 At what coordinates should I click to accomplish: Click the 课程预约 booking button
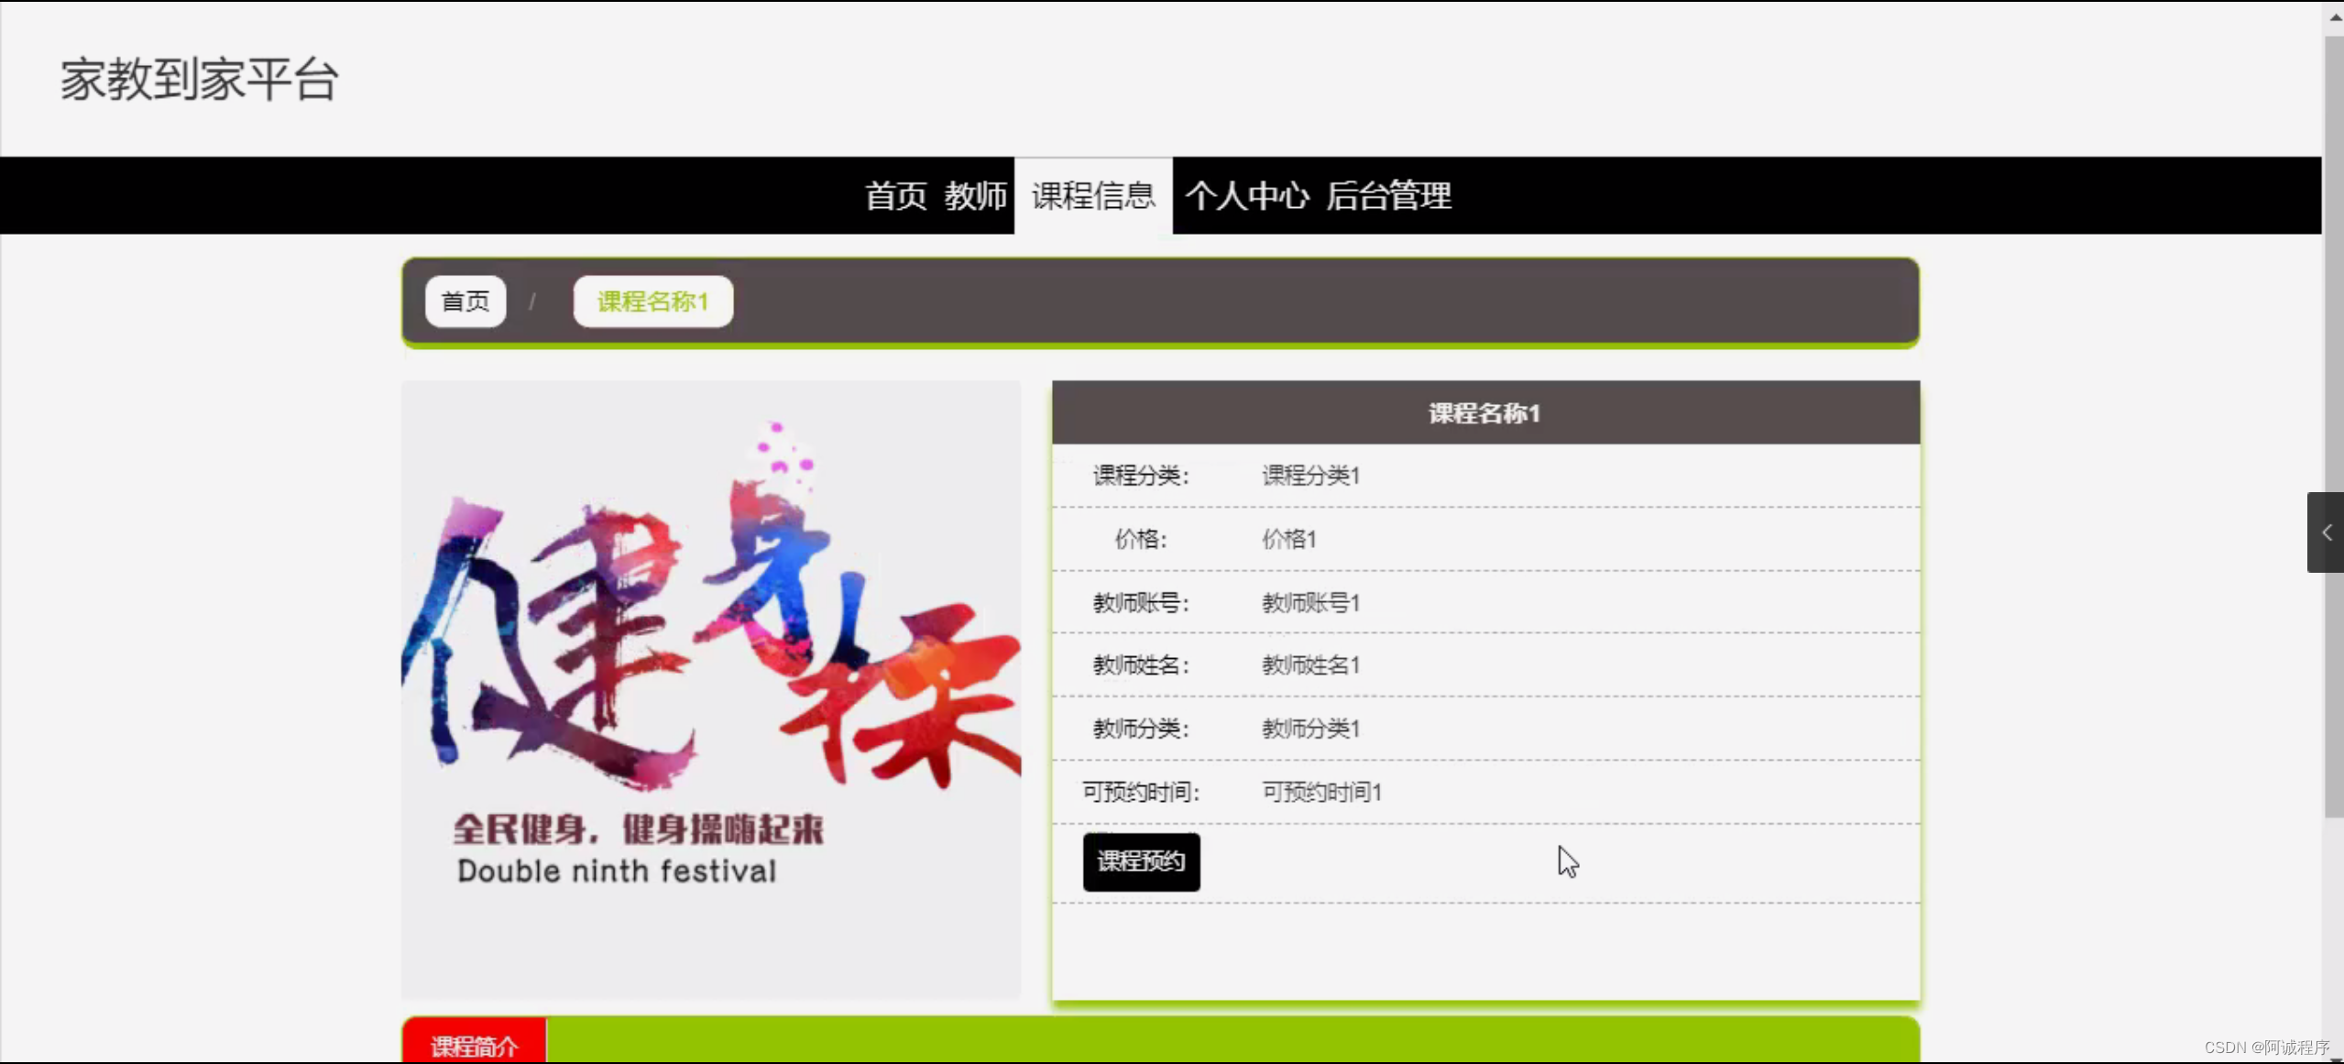coord(1140,861)
